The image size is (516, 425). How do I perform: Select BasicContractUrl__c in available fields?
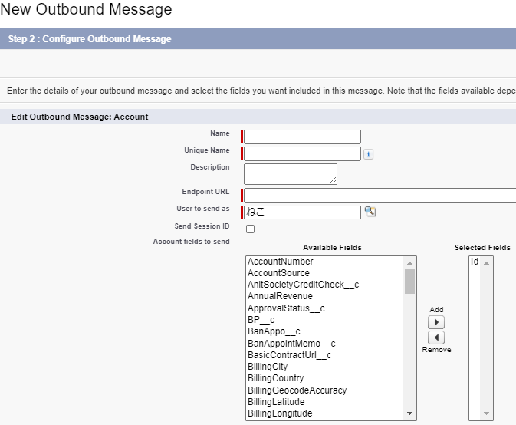pos(289,355)
